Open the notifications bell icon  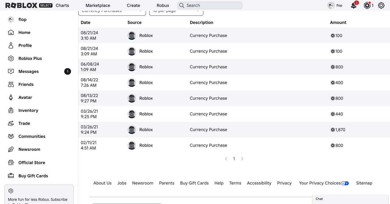pyautogui.click(x=354, y=5)
